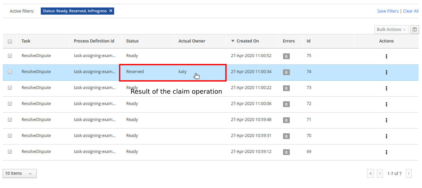Go to the previous page arrow
Viewport: 422px width, 188px height.
tap(380, 173)
